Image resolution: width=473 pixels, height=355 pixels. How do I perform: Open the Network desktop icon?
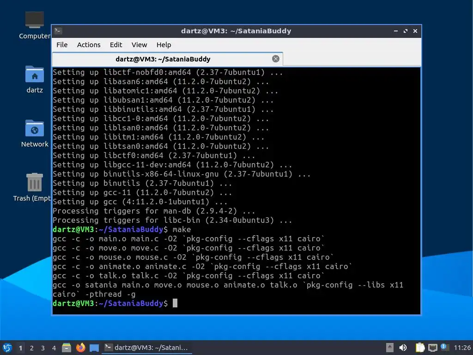point(34,133)
